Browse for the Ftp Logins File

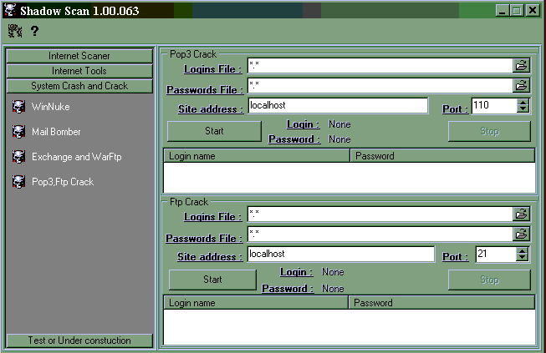[x=521, y=214]
